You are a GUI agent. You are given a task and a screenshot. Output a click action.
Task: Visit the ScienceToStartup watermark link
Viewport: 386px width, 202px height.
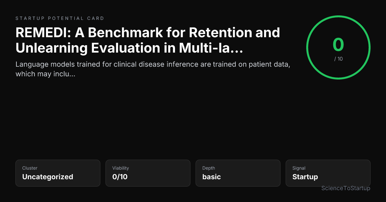[x=346, y=188]
